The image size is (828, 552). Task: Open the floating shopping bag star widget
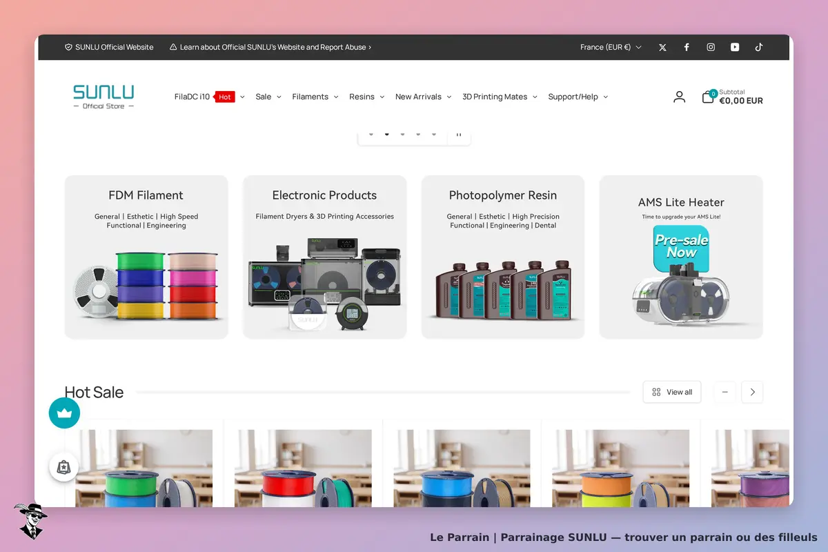63,467
